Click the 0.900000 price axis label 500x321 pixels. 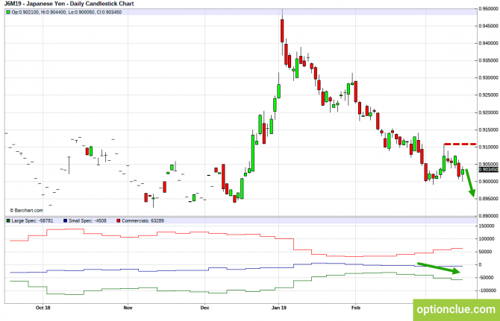coord(488,181)
